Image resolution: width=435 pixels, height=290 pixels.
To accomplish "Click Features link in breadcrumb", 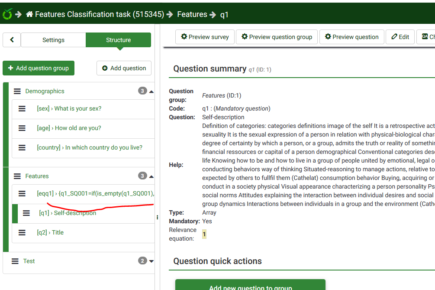I will pyautogui.click(x=192, y=14).
